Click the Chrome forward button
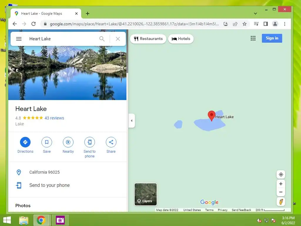 (x=24, y=24)
